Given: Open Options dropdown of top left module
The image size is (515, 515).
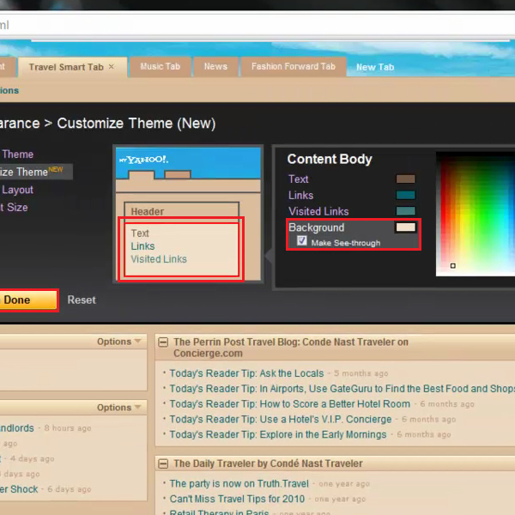Looking at the screenshot, I should [119, 342].
